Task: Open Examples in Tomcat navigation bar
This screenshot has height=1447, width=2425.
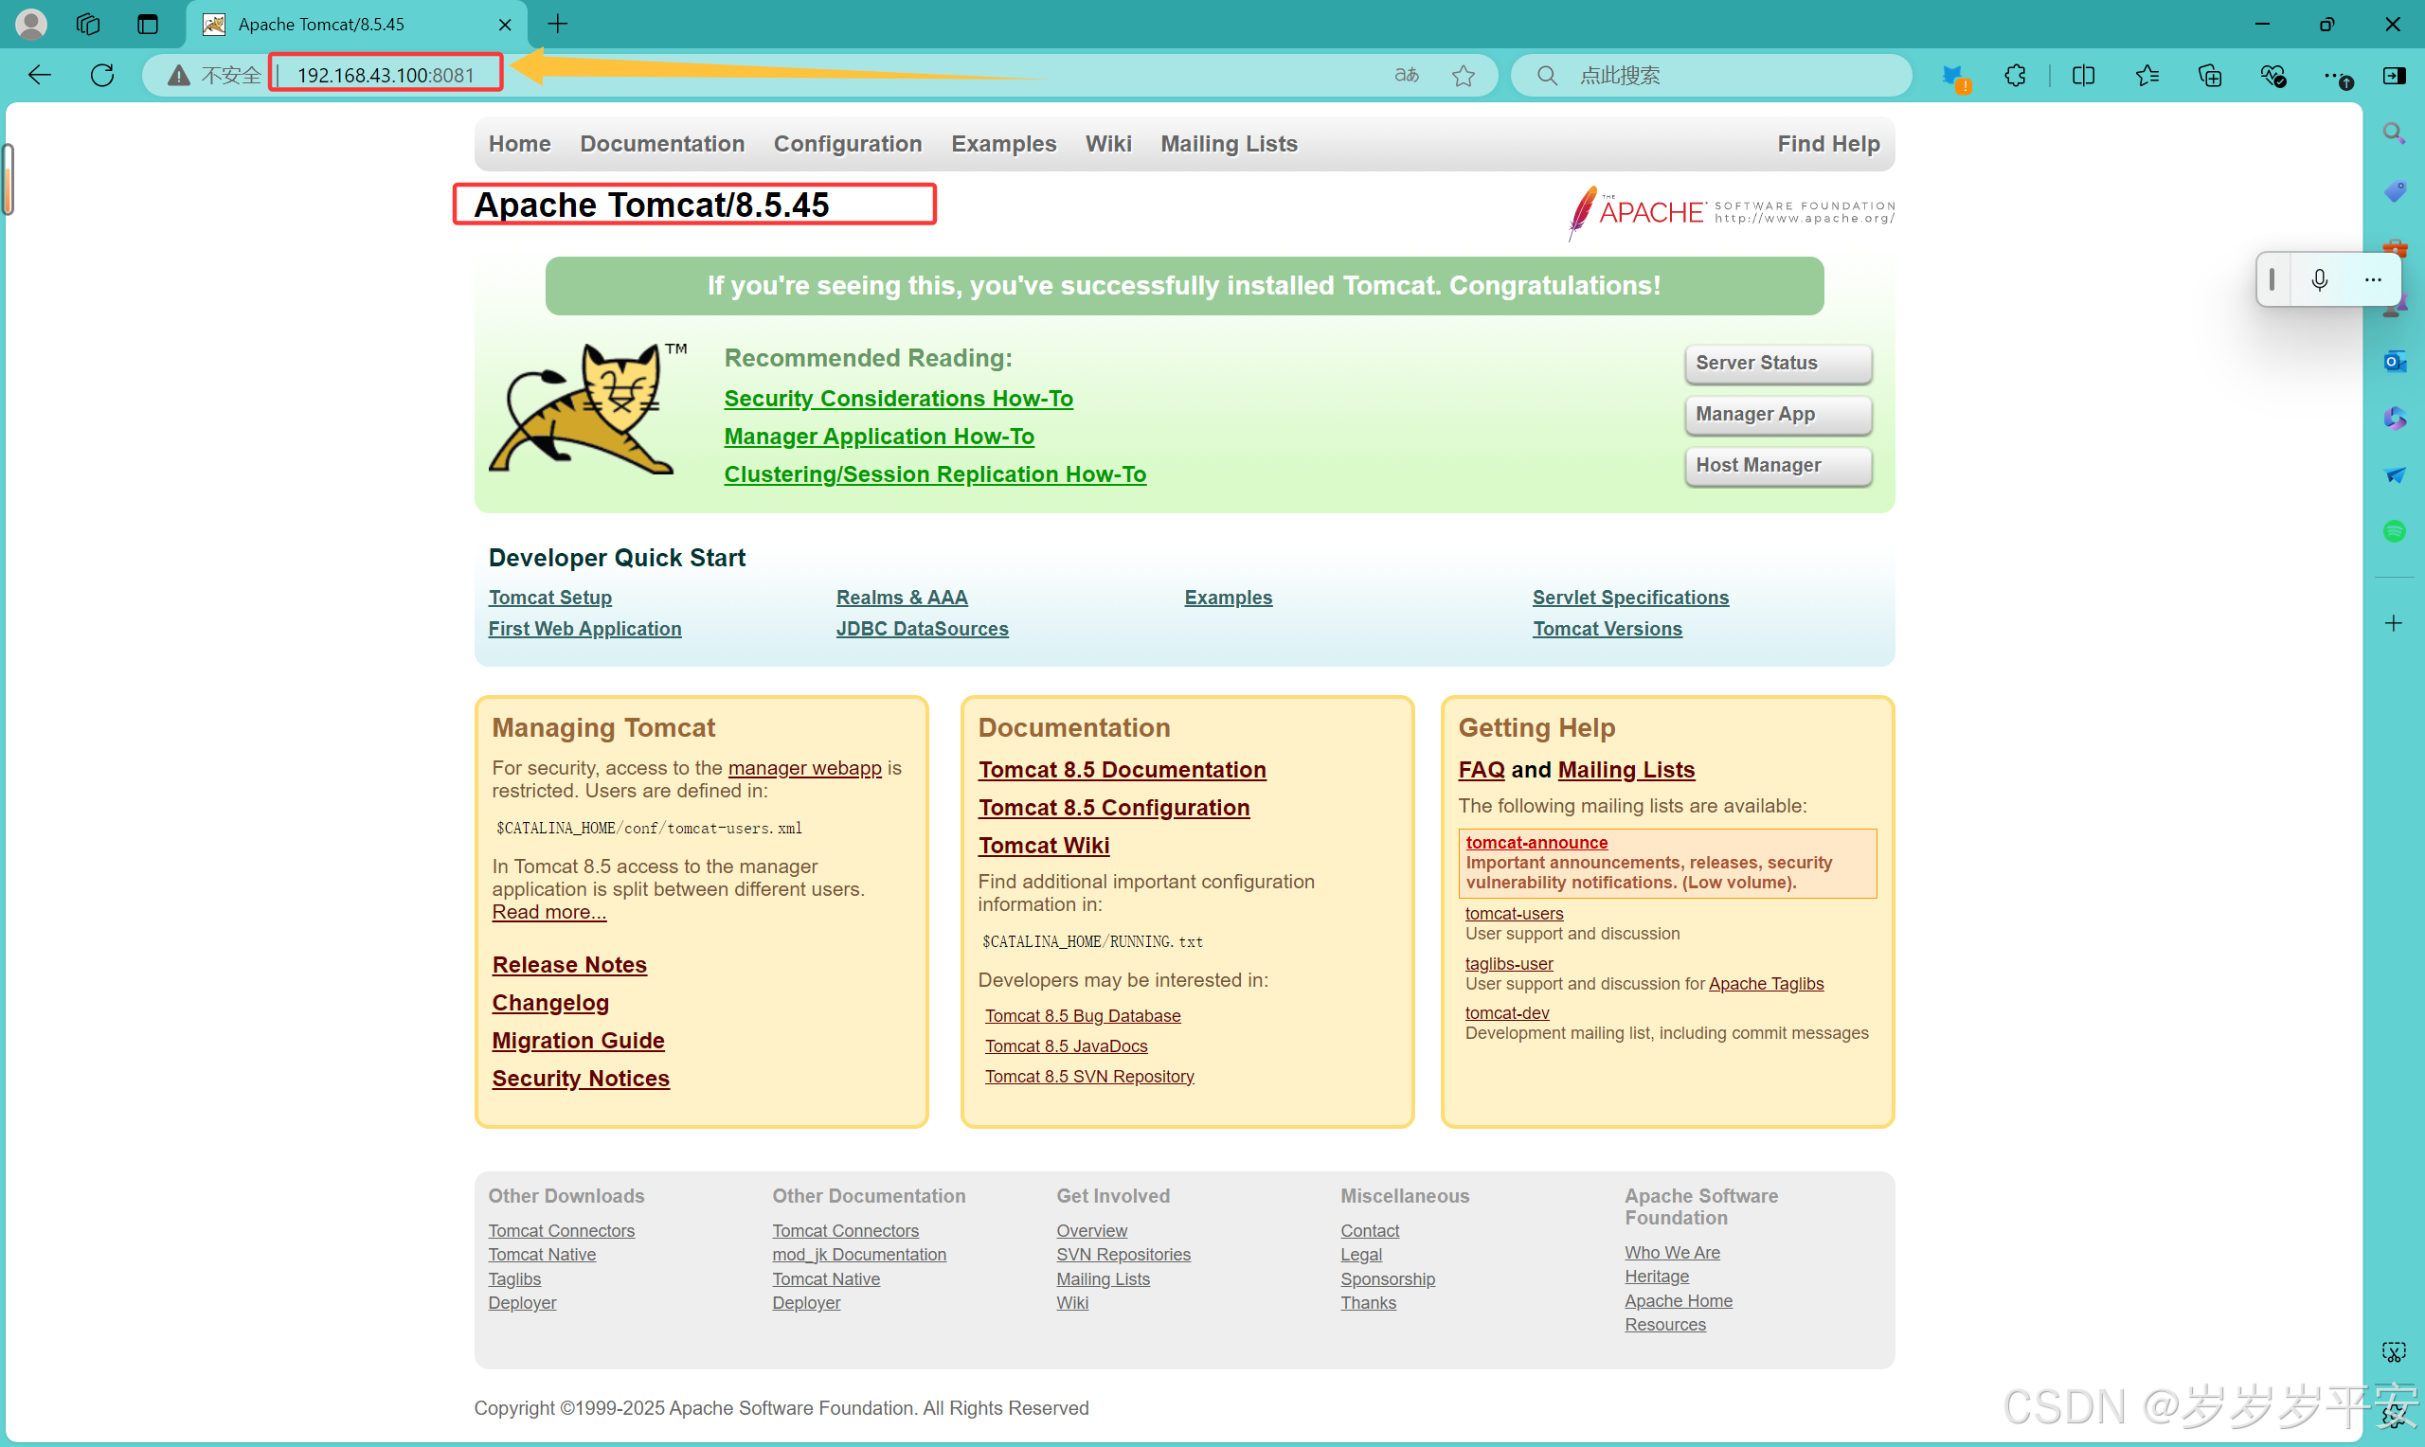Action: point(1003,144)
